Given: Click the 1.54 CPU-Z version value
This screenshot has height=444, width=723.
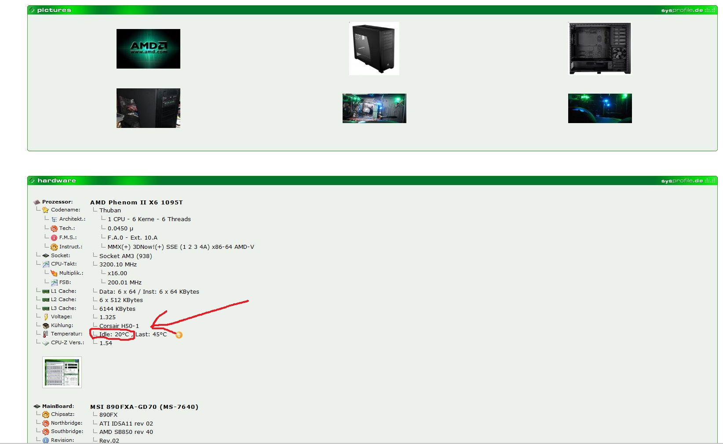Looking at the screenshot, I should [x=106, y=343].
